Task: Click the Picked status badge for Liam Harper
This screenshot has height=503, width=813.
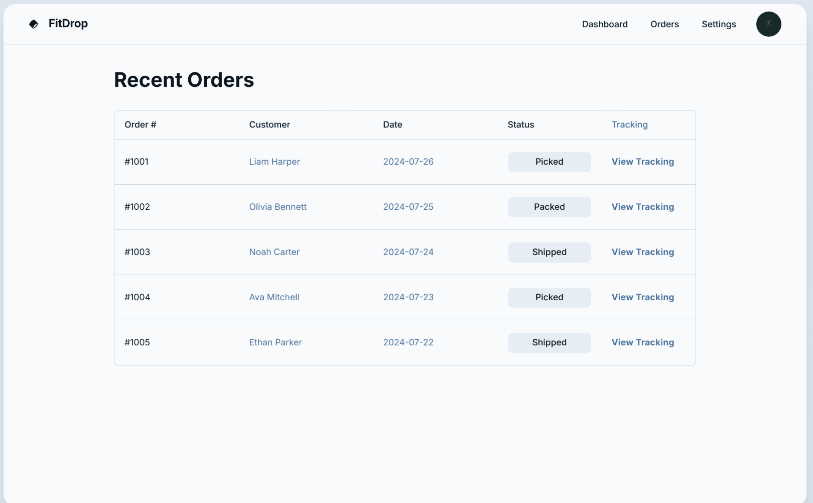Action: pyautogui.click(x=549, y=162)
